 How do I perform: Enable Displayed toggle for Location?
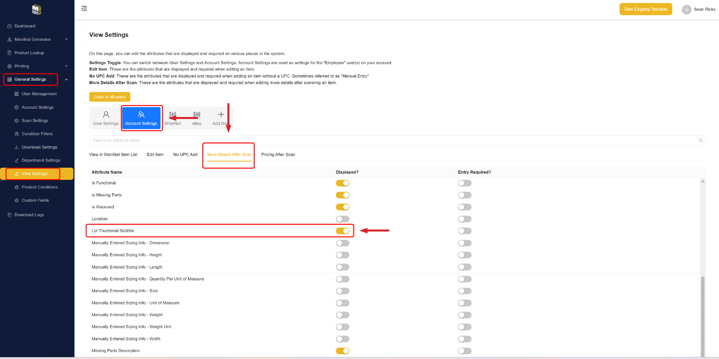[342, 219]
